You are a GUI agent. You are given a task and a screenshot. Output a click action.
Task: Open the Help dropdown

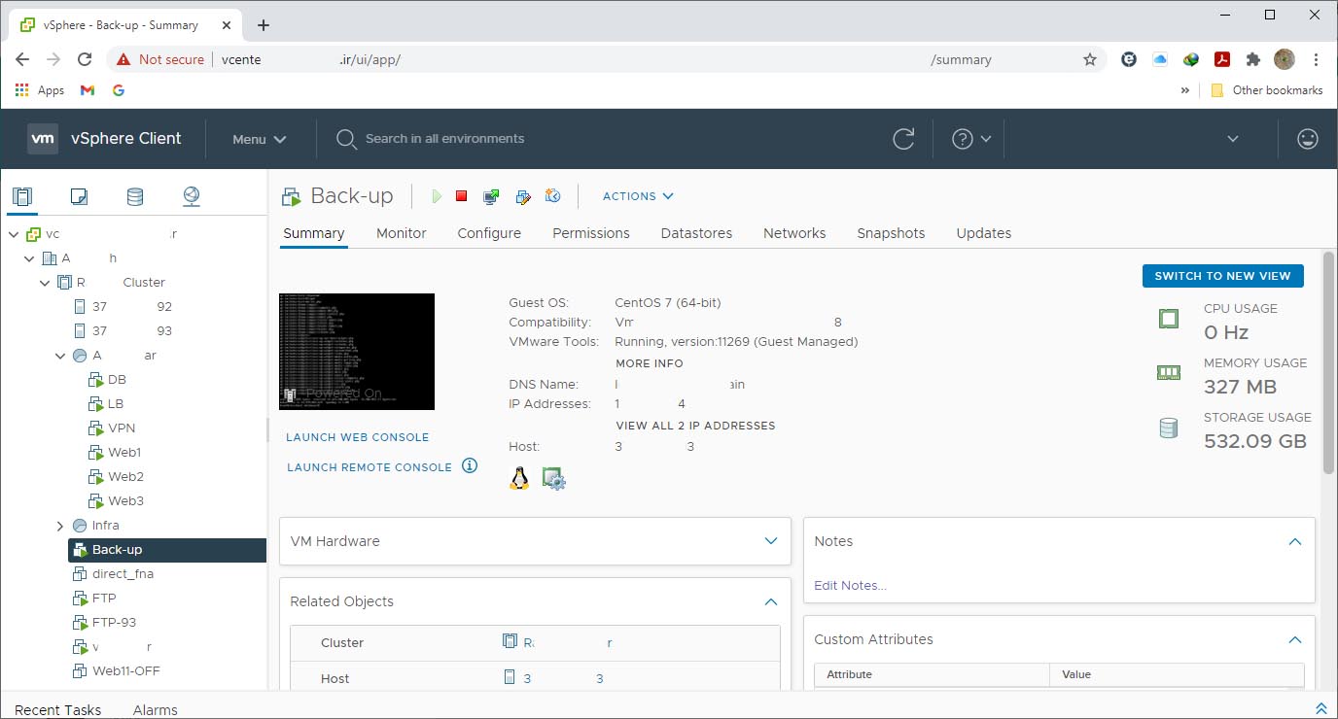(971, 139)
